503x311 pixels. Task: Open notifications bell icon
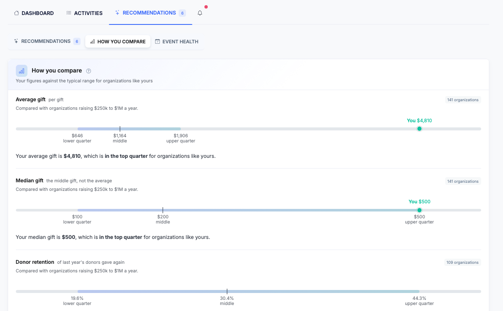click(200, 13)
